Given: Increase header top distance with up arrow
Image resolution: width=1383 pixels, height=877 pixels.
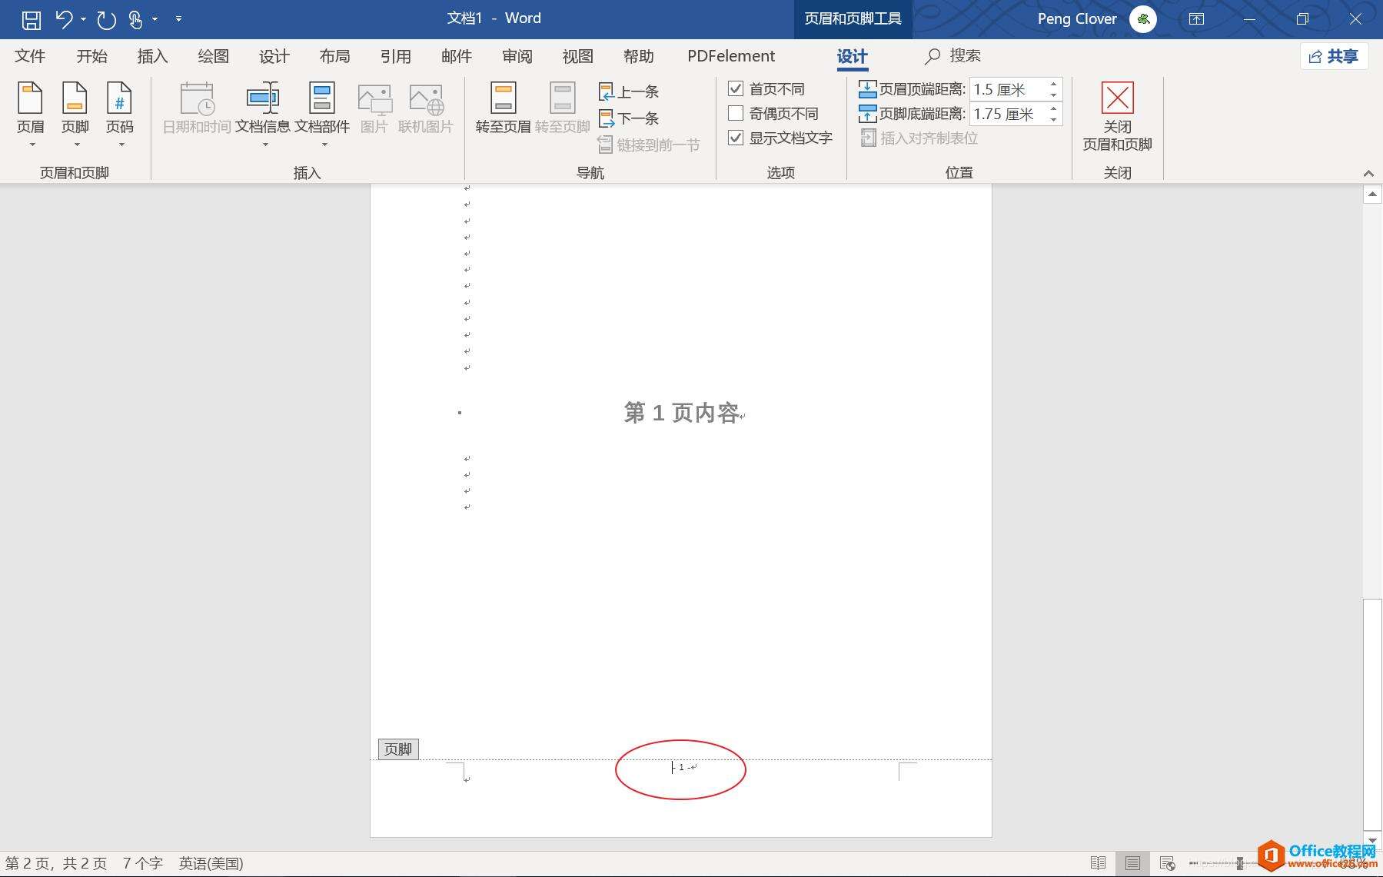Looking at the screenshot, I should tap(1053, 85).
